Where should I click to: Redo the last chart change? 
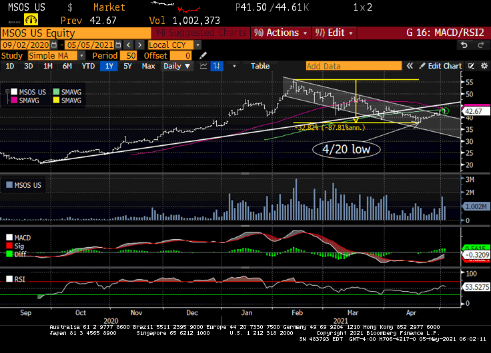pos(481,45)
